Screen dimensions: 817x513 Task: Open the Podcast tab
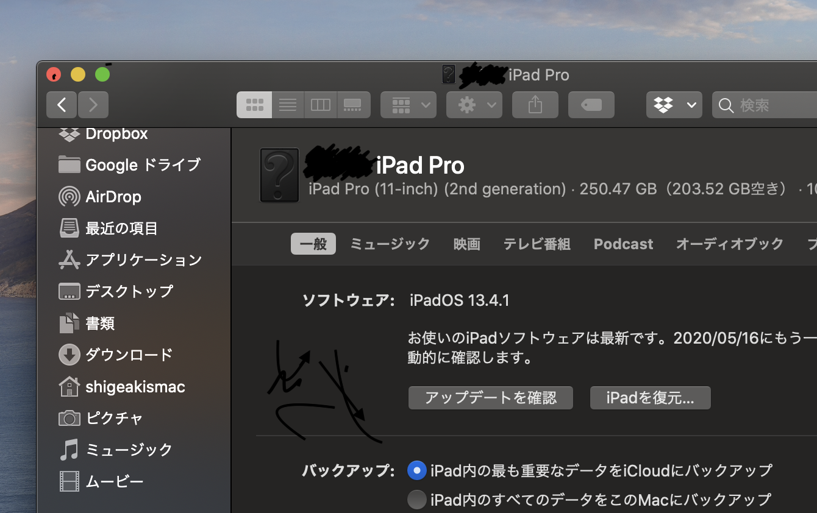coord(624,244)
